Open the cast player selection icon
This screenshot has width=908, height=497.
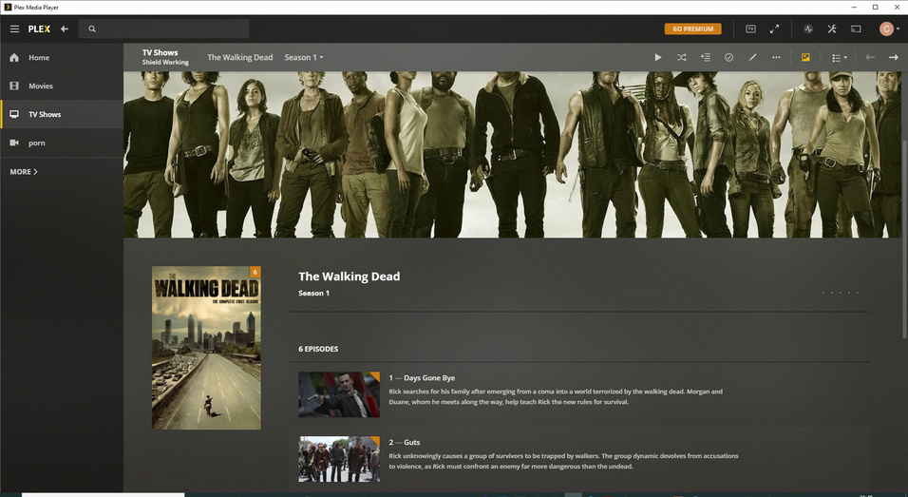(x=856, y=29)
